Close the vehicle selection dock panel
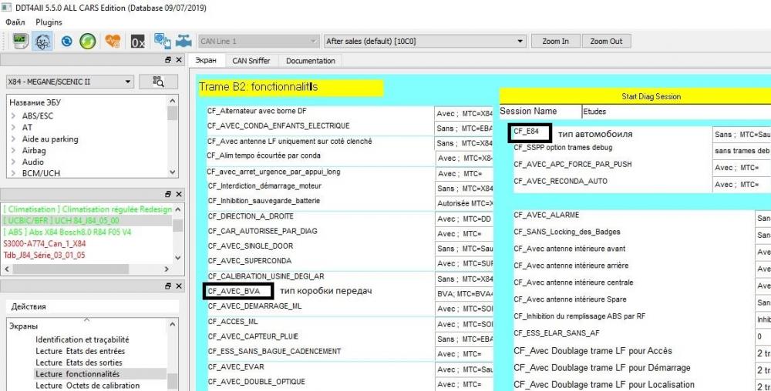This screenshot has width=771, height=391. click(179, 60)
